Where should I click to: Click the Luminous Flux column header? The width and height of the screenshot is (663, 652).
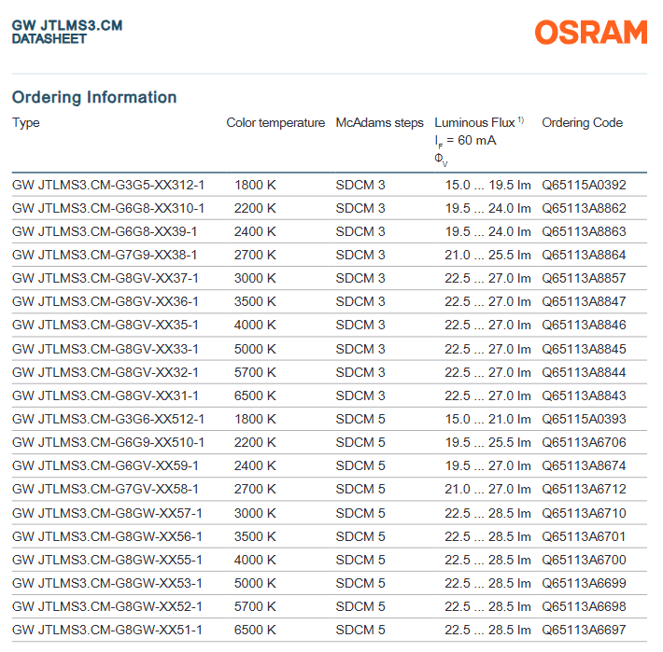click(475, 122)
